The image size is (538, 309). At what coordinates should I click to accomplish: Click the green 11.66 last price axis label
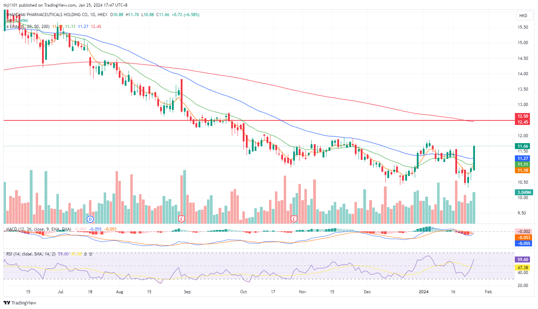pyautogui.click(x=523, y=146)
